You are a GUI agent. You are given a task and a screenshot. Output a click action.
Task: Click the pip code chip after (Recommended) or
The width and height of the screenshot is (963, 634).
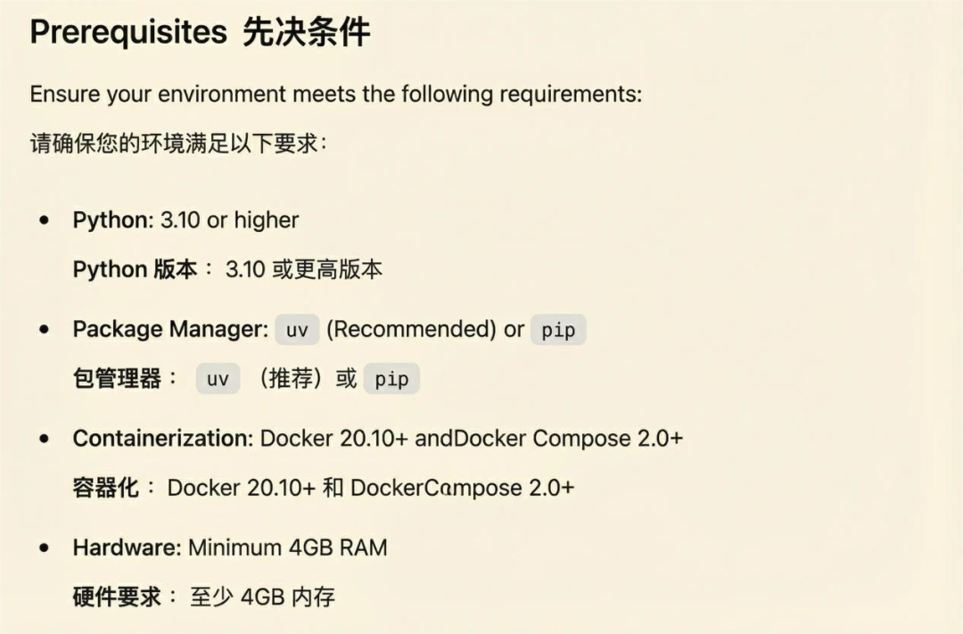tap(558, 330)
